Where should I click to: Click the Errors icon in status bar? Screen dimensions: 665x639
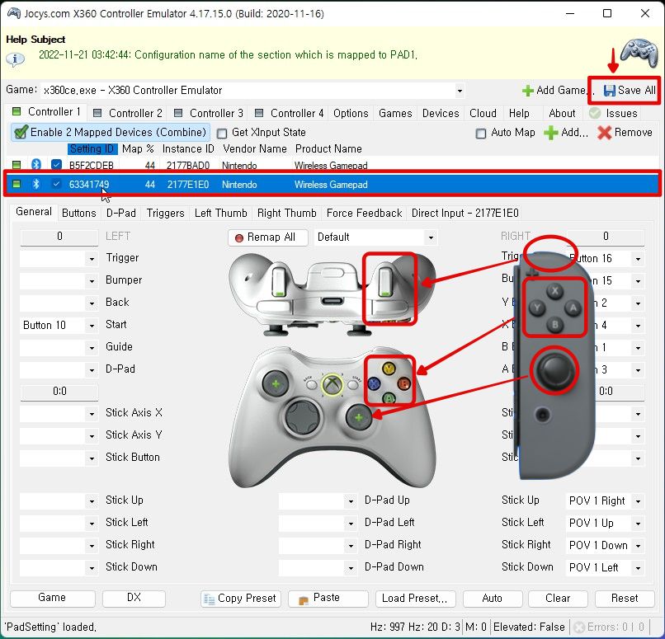[579, 627]
